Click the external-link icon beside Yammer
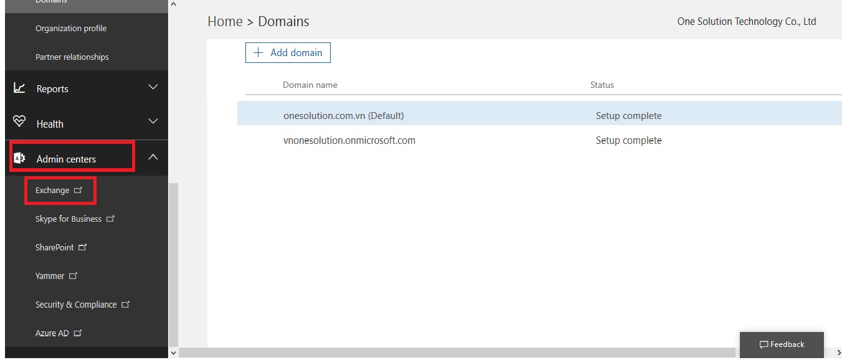Viewport: 842px width, 360px height. (x=73, y=276)
